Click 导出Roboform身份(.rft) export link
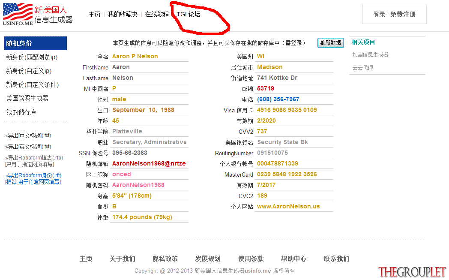Screen dimensions: 449x280 tap(33, 178)
